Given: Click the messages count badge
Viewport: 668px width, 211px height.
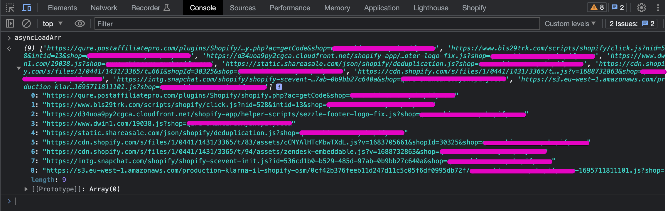Looking at the screenshot, I should tap(618, 7).
